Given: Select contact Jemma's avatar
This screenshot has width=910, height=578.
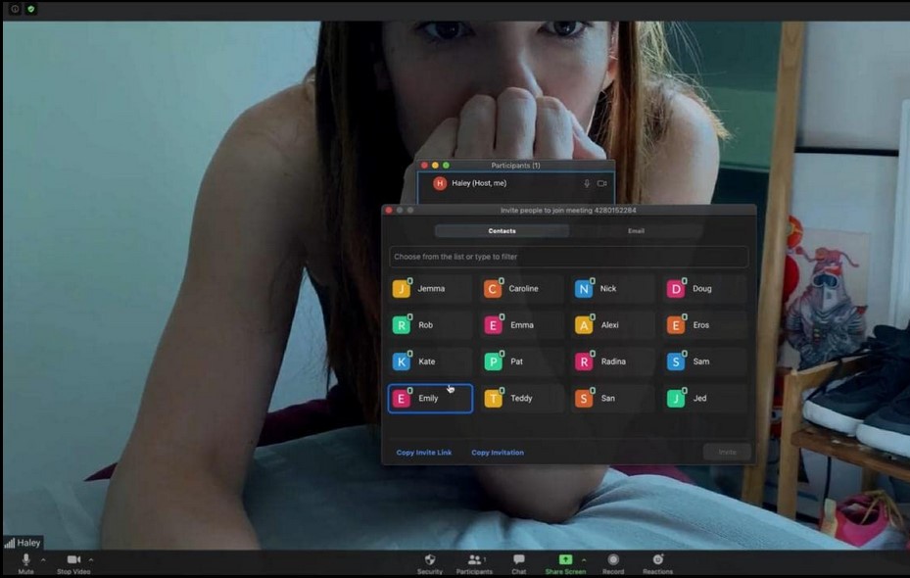Looking at the screenshot, I should (401, 288).
